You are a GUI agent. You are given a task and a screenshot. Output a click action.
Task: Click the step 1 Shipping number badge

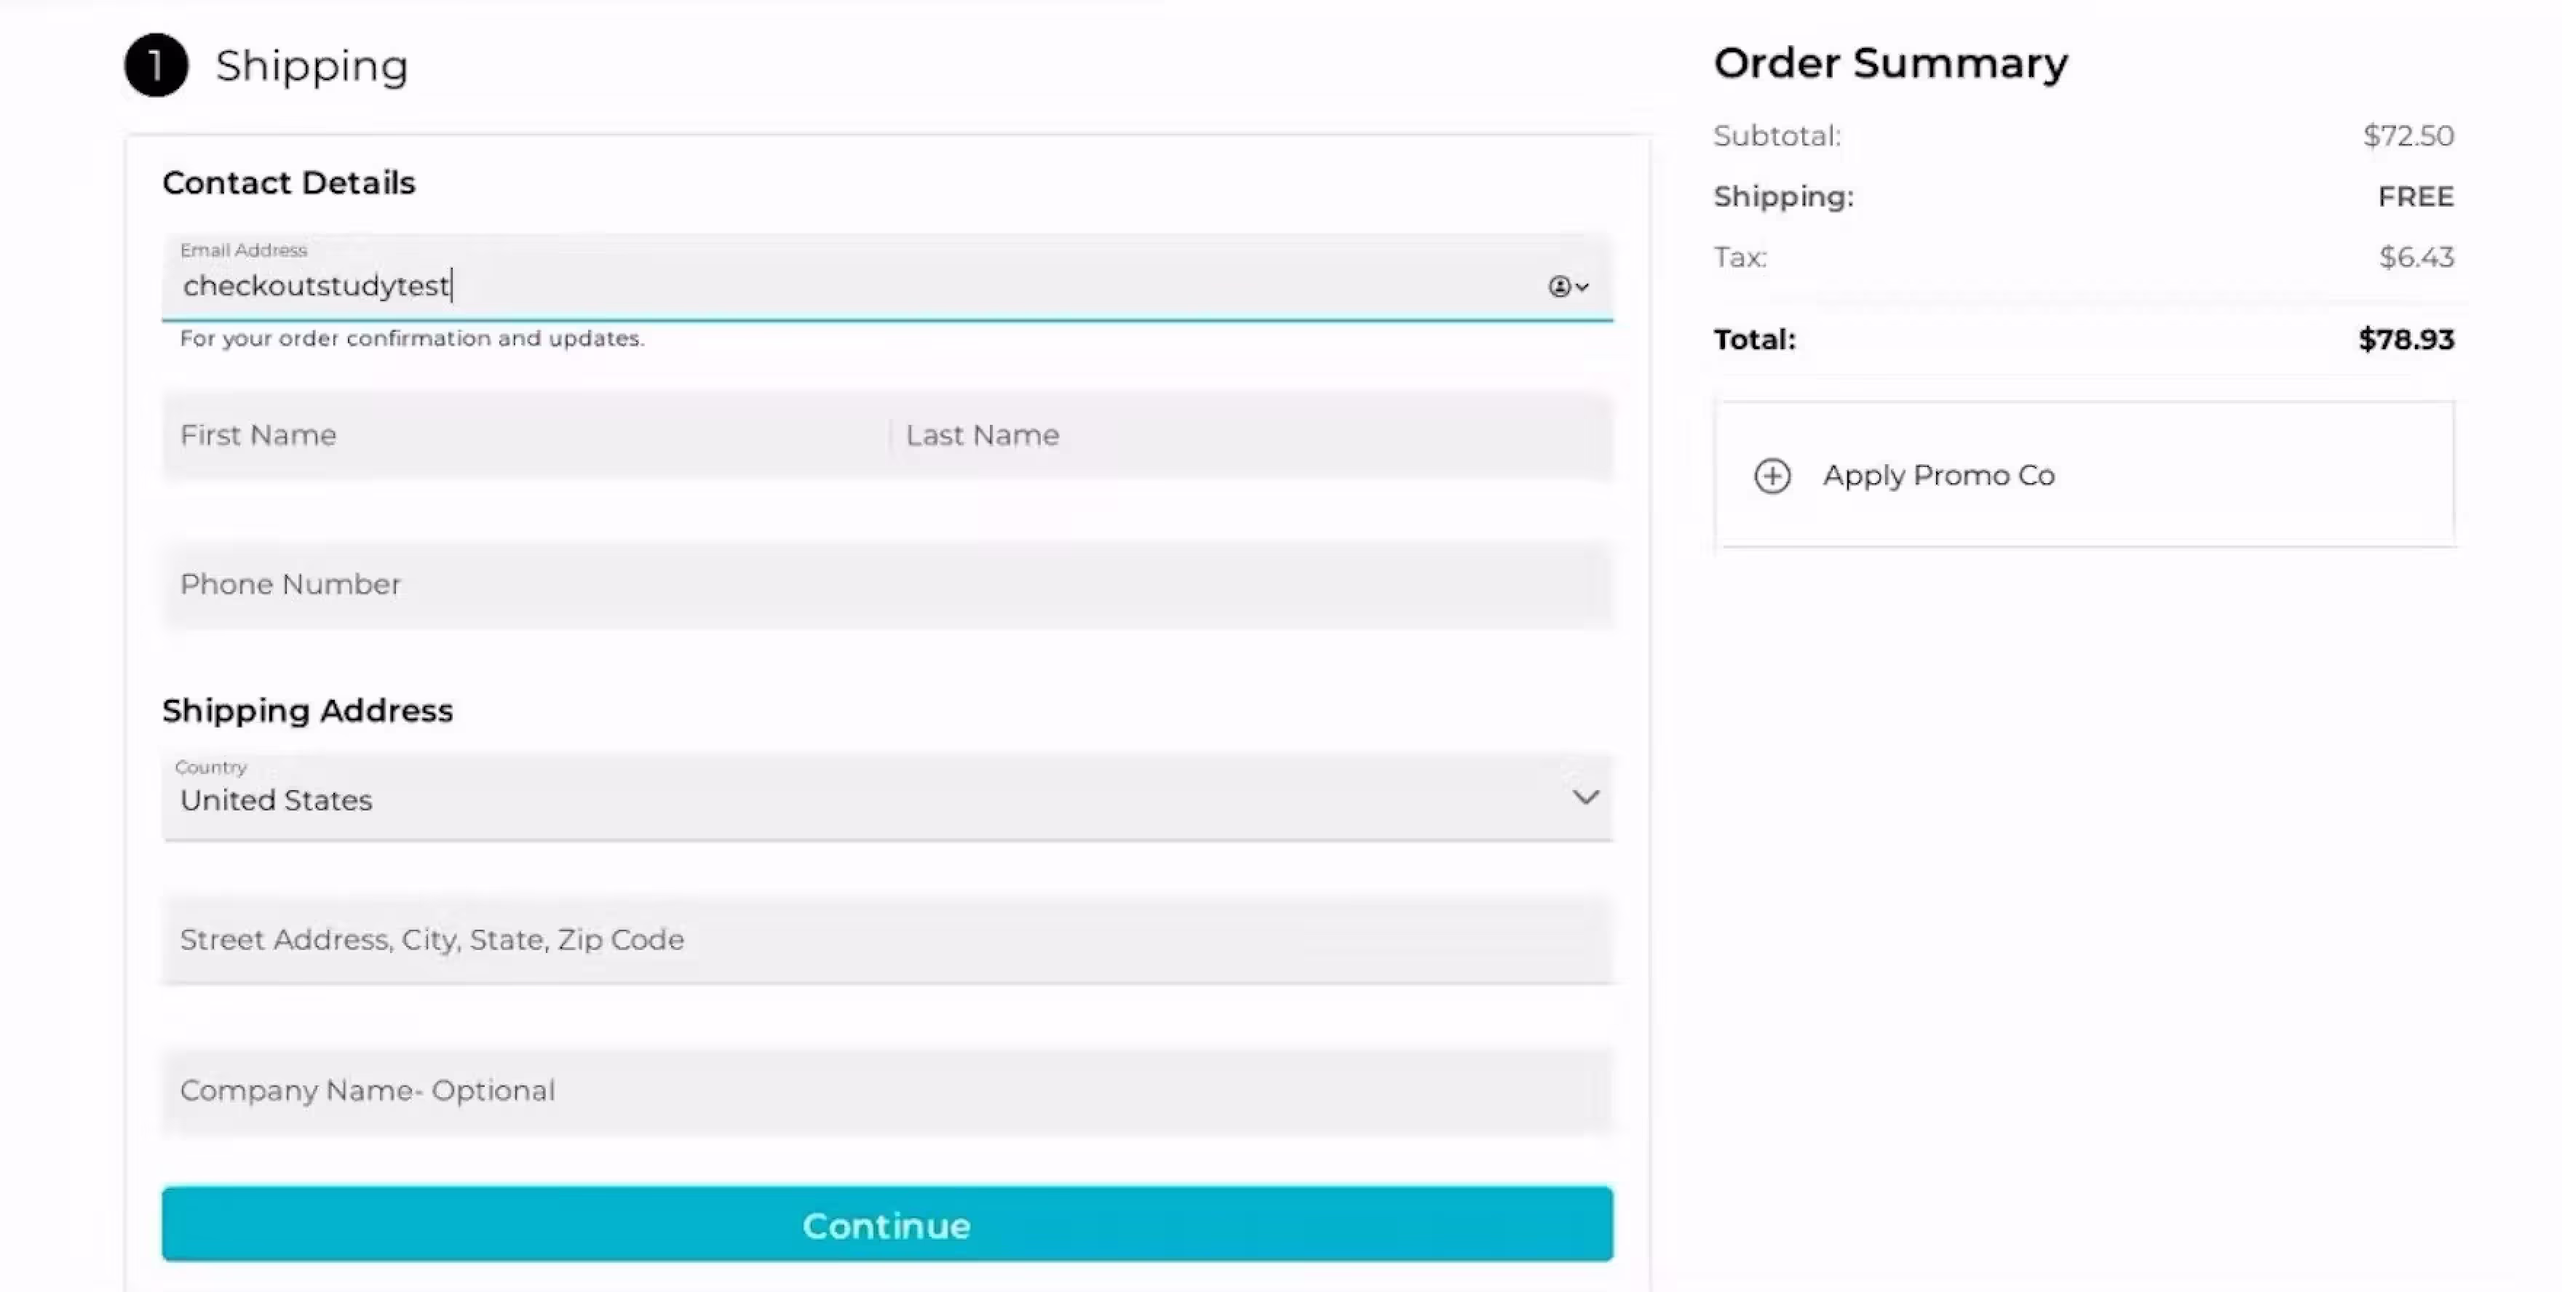coord(156,65)
